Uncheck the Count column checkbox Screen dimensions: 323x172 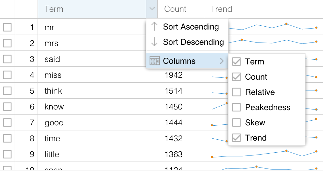point(236,77)
